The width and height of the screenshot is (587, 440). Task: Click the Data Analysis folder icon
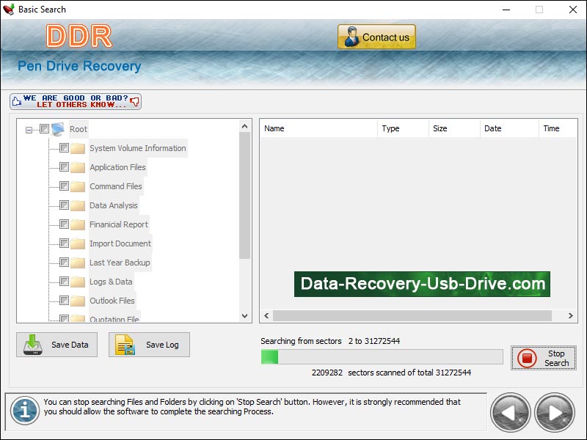78,205
